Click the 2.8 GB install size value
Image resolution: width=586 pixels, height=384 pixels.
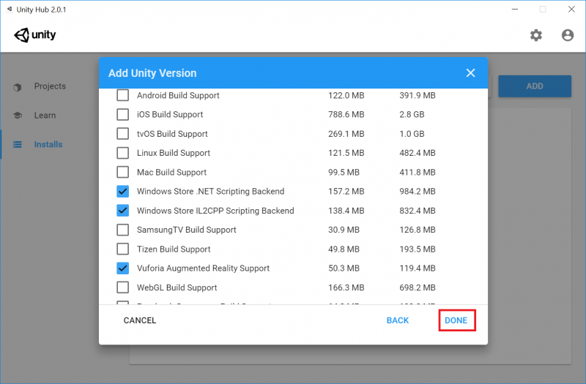point(412,114)
